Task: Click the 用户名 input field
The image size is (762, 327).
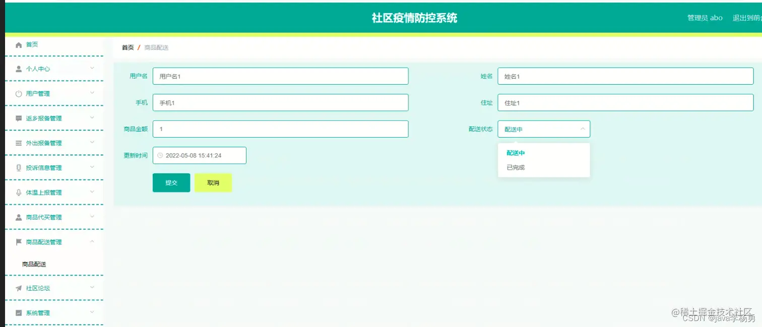Action: pyautogui.click(x=281, y=76)
